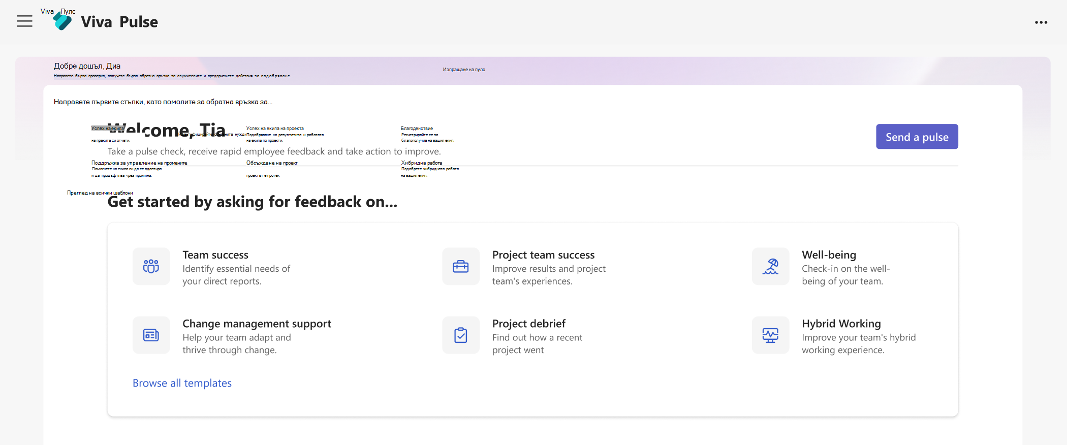The image size is (1067, 445).
Task: Select the Hybrid Working template title
Action: [841, 324]
